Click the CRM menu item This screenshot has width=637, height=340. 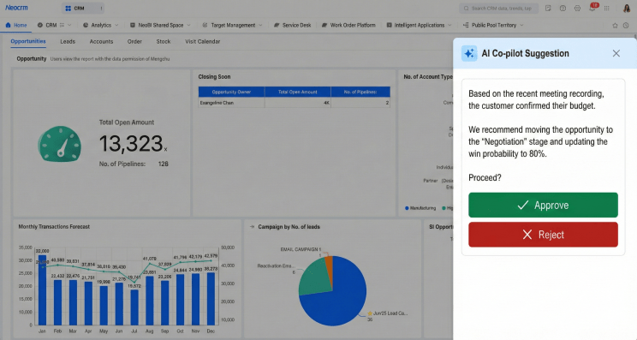[x=51, y=25]
